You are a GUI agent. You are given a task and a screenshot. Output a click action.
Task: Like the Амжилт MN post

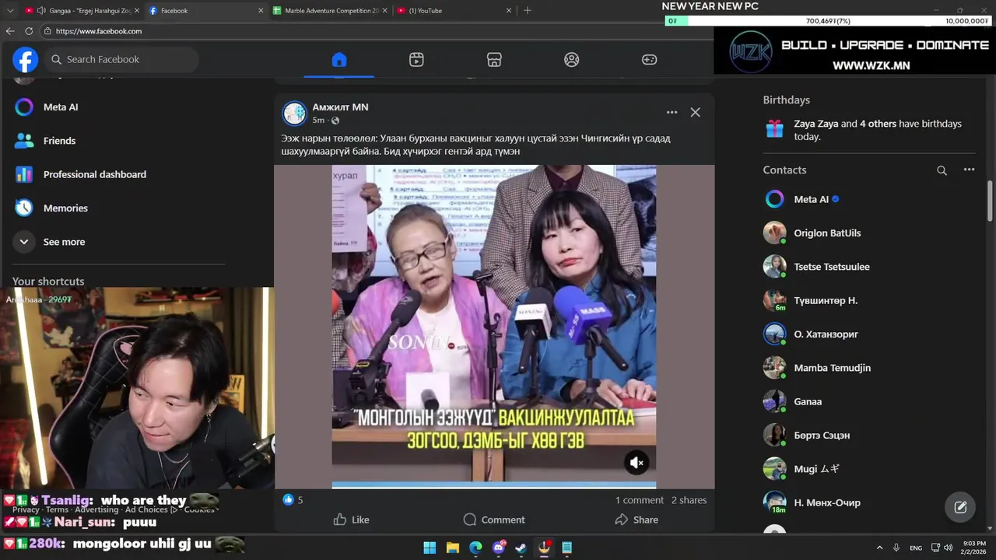[351, 520]
